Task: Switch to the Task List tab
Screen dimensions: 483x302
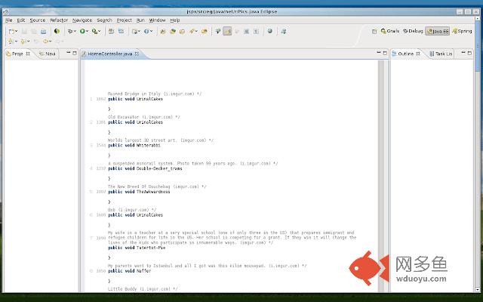Action: (441, 54)
